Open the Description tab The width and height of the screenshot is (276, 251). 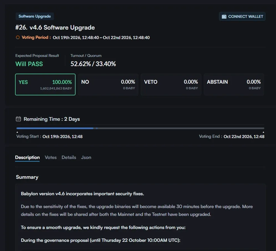[x=27, y=157]
